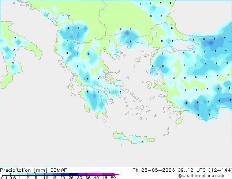Screen dimensions: 232x179
Task: Click the '0.5' legend scale label
Action: tap(12, 178)
